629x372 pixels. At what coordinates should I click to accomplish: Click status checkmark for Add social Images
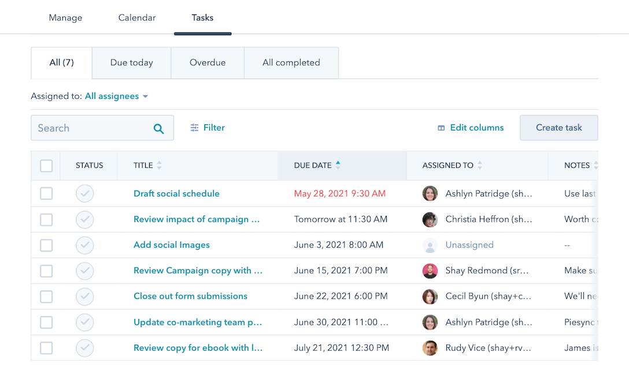point(85,245)
